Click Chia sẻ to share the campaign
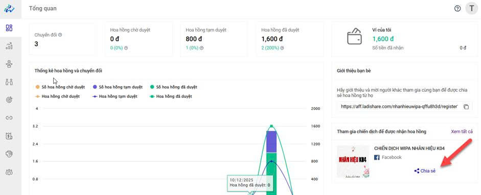 coord(425,171)
